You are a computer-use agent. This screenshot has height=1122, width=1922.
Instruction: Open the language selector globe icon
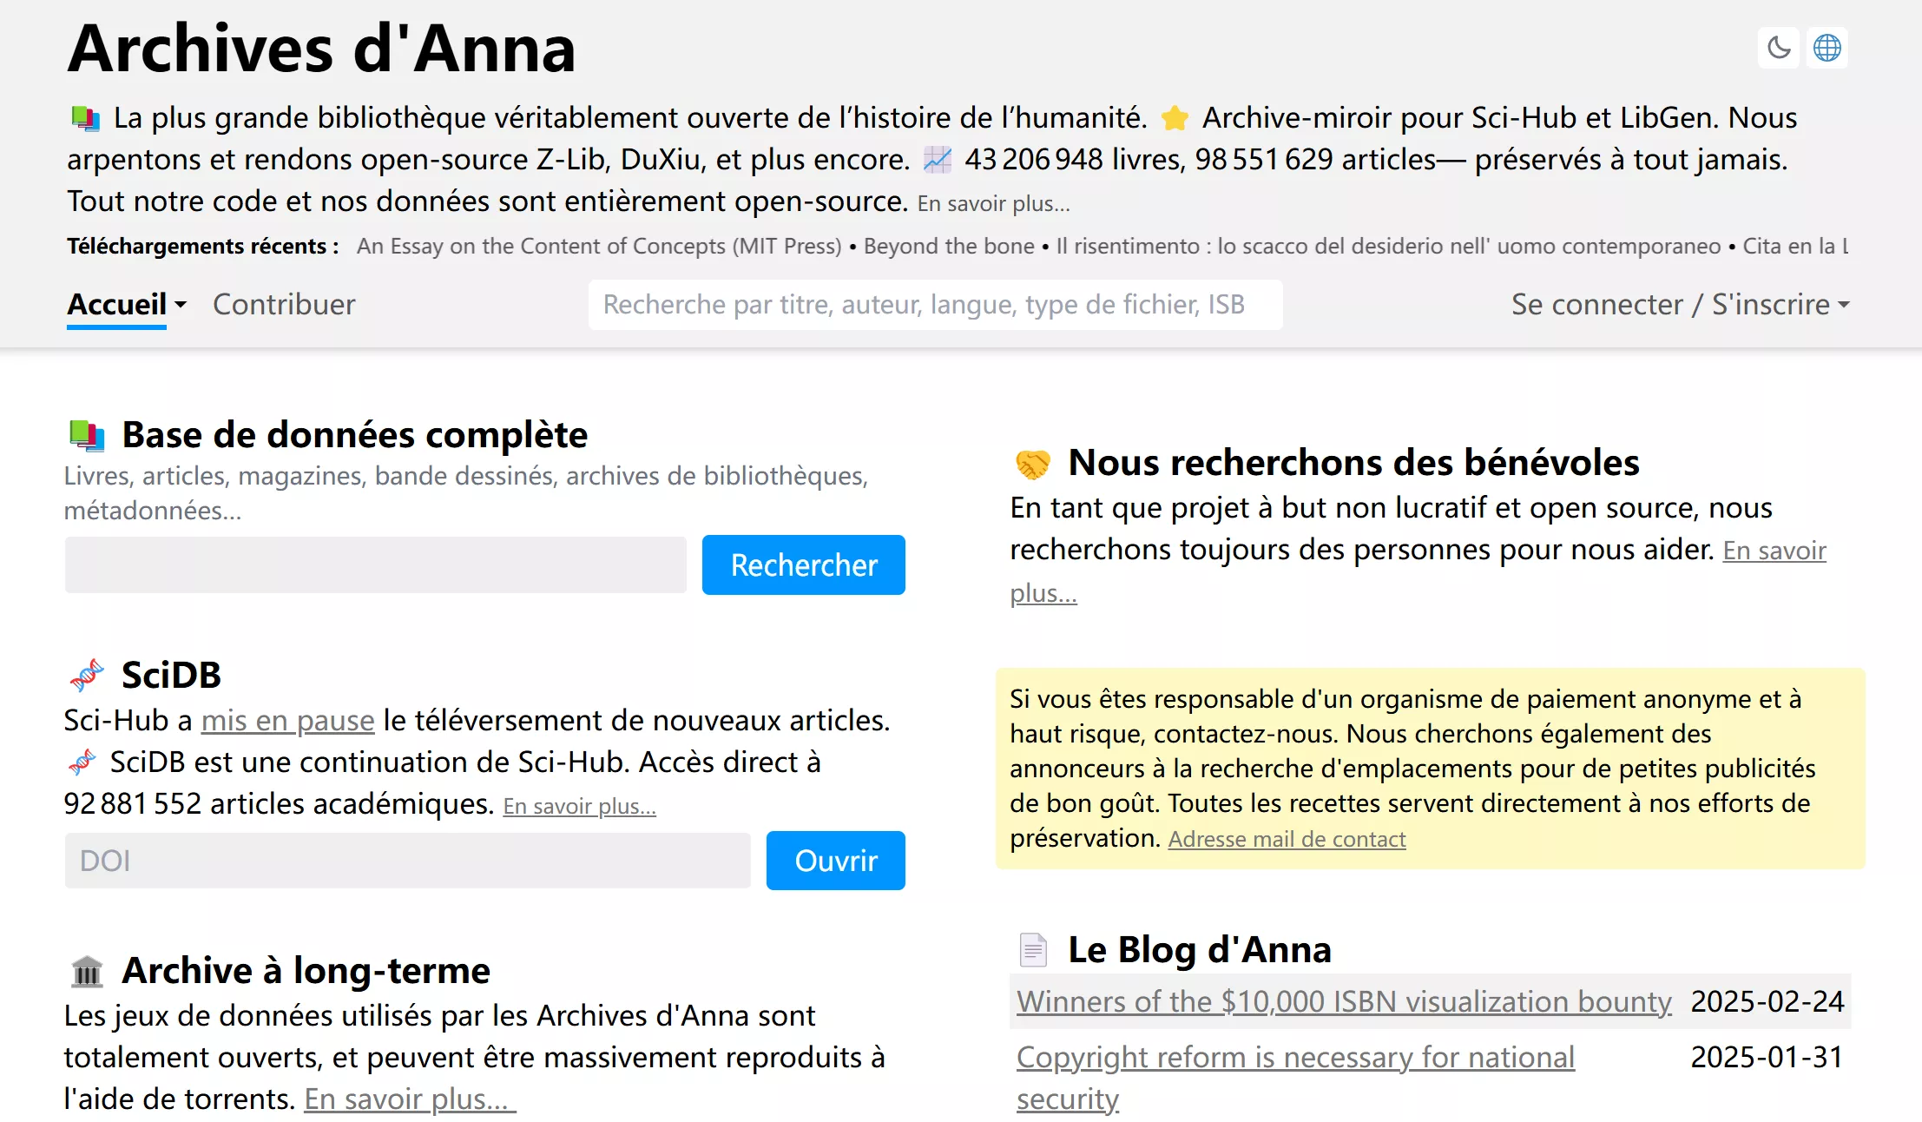click(1827, 48)
